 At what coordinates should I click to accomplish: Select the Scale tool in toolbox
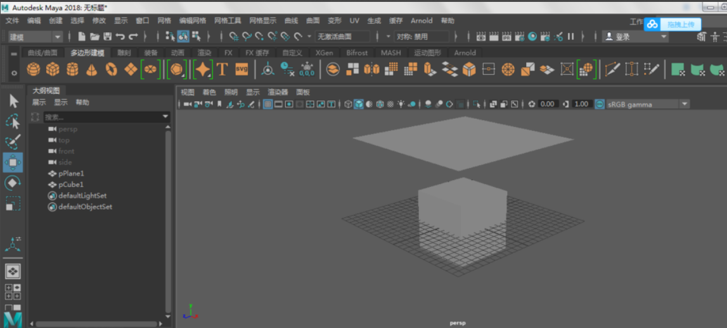click(13, 203)
